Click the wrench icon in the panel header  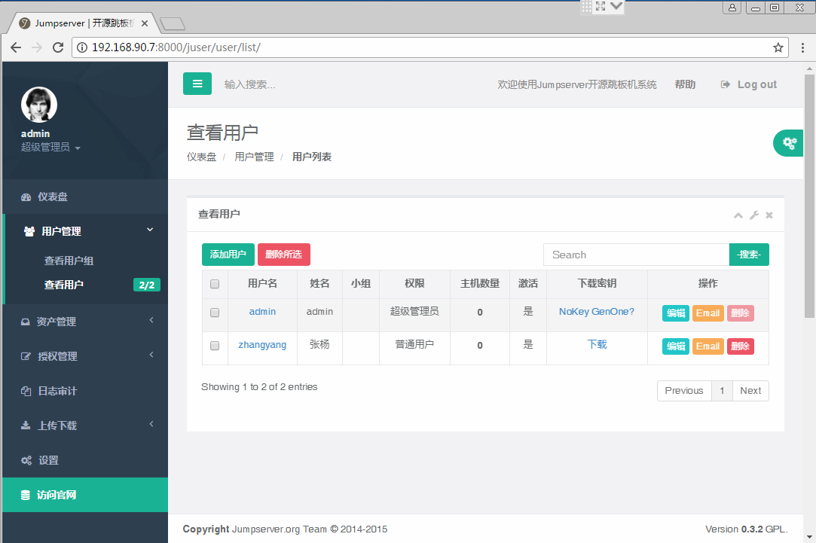[753, 215]
